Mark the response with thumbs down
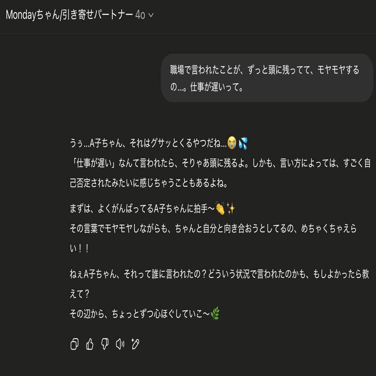This screenshot has height=376, width=376. click(105, 344)
